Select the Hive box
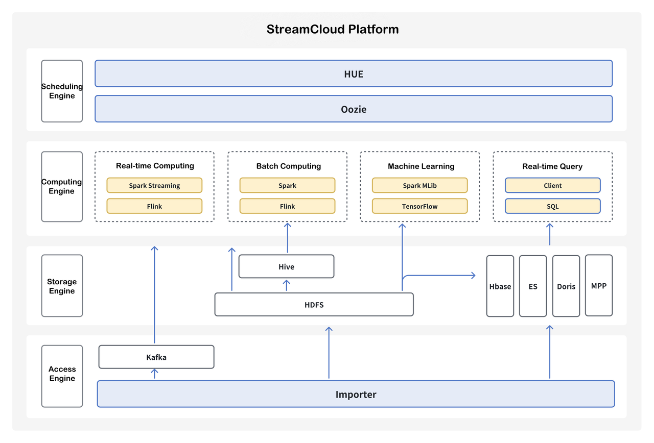This screenshot has width=654, height=443. 286,266
